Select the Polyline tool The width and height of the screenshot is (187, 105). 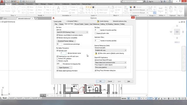8,9
